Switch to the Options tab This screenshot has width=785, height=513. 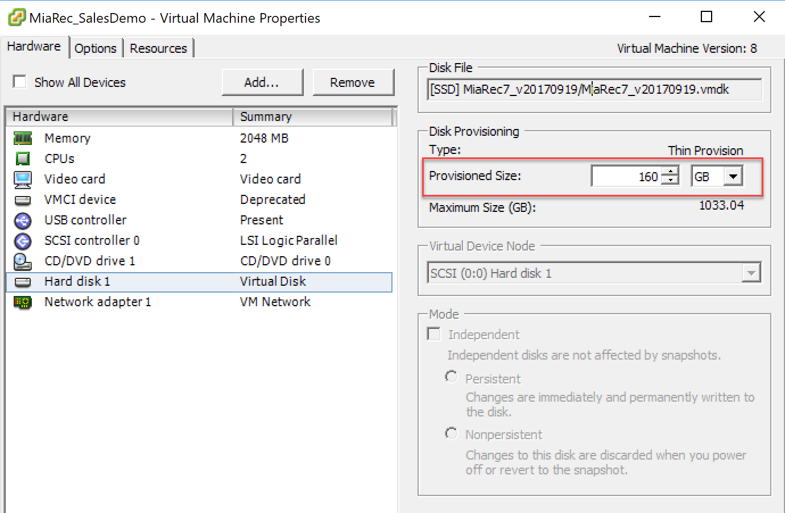96,48
